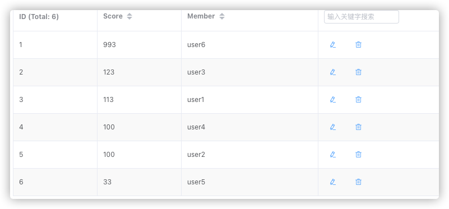449x209 pixels.
Task: Select the ID (Total: 6) column header
Action: [x=39, y=17]
